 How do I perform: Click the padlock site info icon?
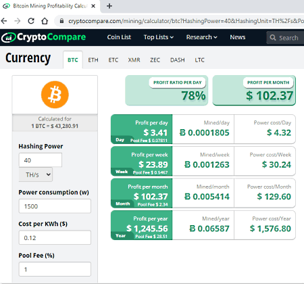pos(61,21)
